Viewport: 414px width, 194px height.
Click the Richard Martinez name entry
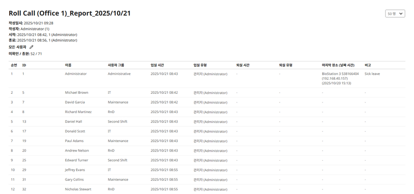click(x=78, y=112)
